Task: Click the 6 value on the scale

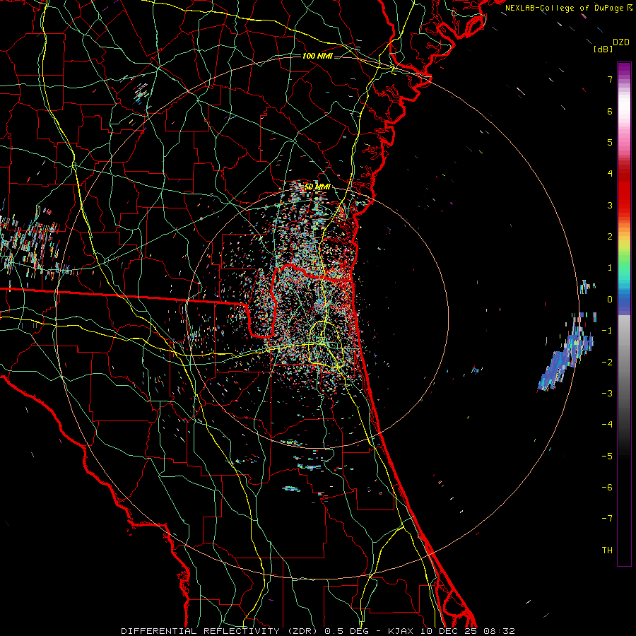Action: (x=610, y=111)
